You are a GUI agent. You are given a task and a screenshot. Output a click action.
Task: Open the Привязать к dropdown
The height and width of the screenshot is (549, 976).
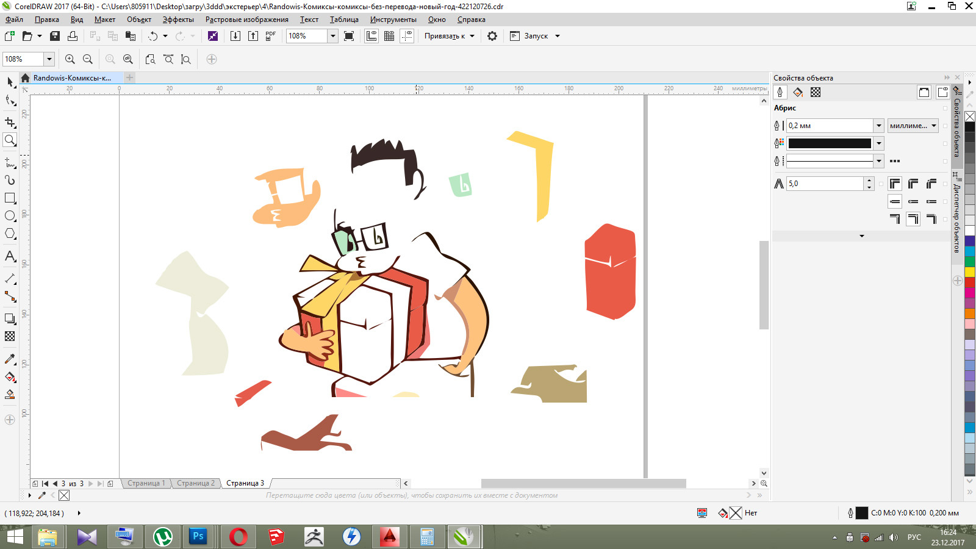pyautogui.click(x=450, y=36)
